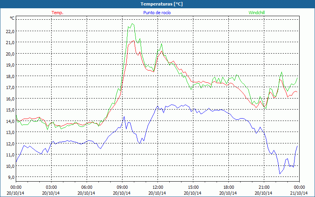Image resolution: width=315 pixels, height=197 pixels.
Task: Click the 15:00 time axis label
Action: (x=193, y=188)
